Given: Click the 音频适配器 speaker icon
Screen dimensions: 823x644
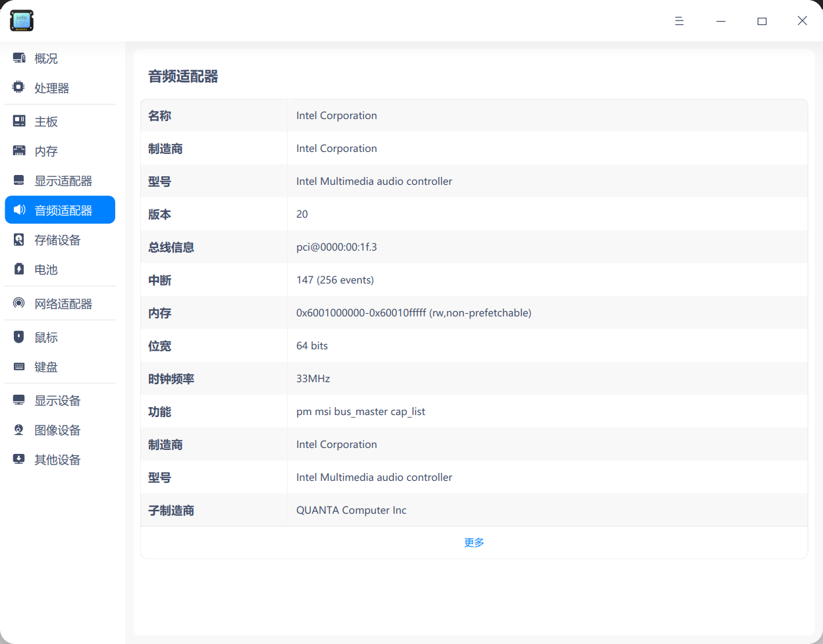Looking at the screenshot, I should 19,210.
